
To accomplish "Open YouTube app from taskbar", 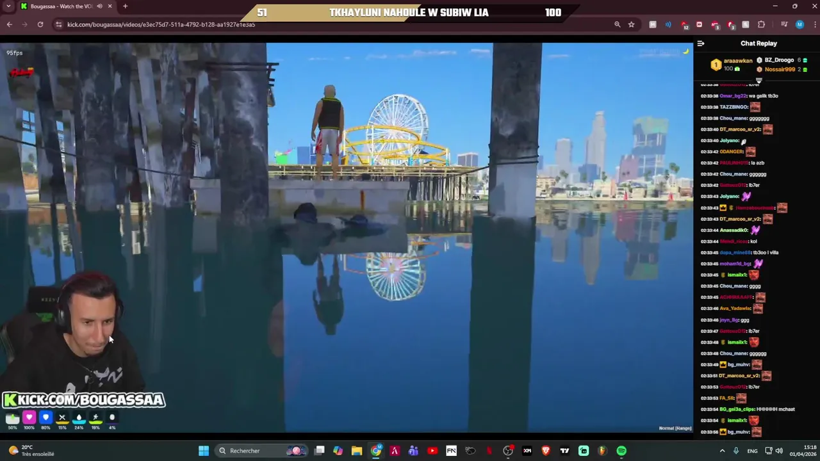I will click(x=432, y=451).
